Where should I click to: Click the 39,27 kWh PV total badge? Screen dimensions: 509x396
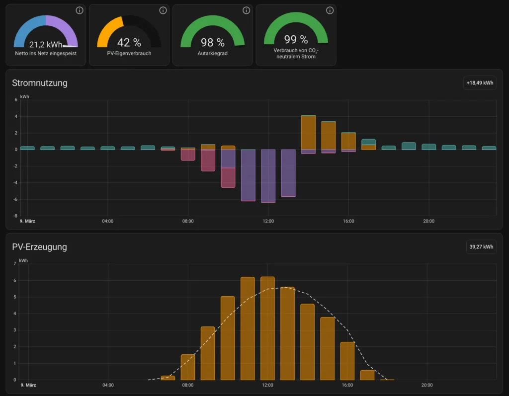(481, 246)
